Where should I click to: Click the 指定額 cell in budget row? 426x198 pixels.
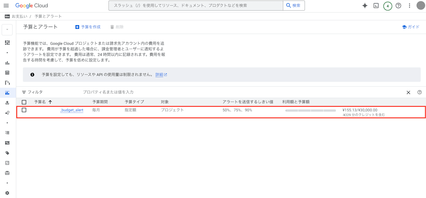130,110
